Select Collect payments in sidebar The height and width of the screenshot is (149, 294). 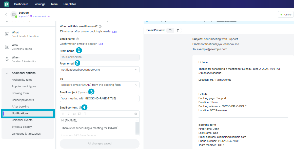(x=23, y=100)
